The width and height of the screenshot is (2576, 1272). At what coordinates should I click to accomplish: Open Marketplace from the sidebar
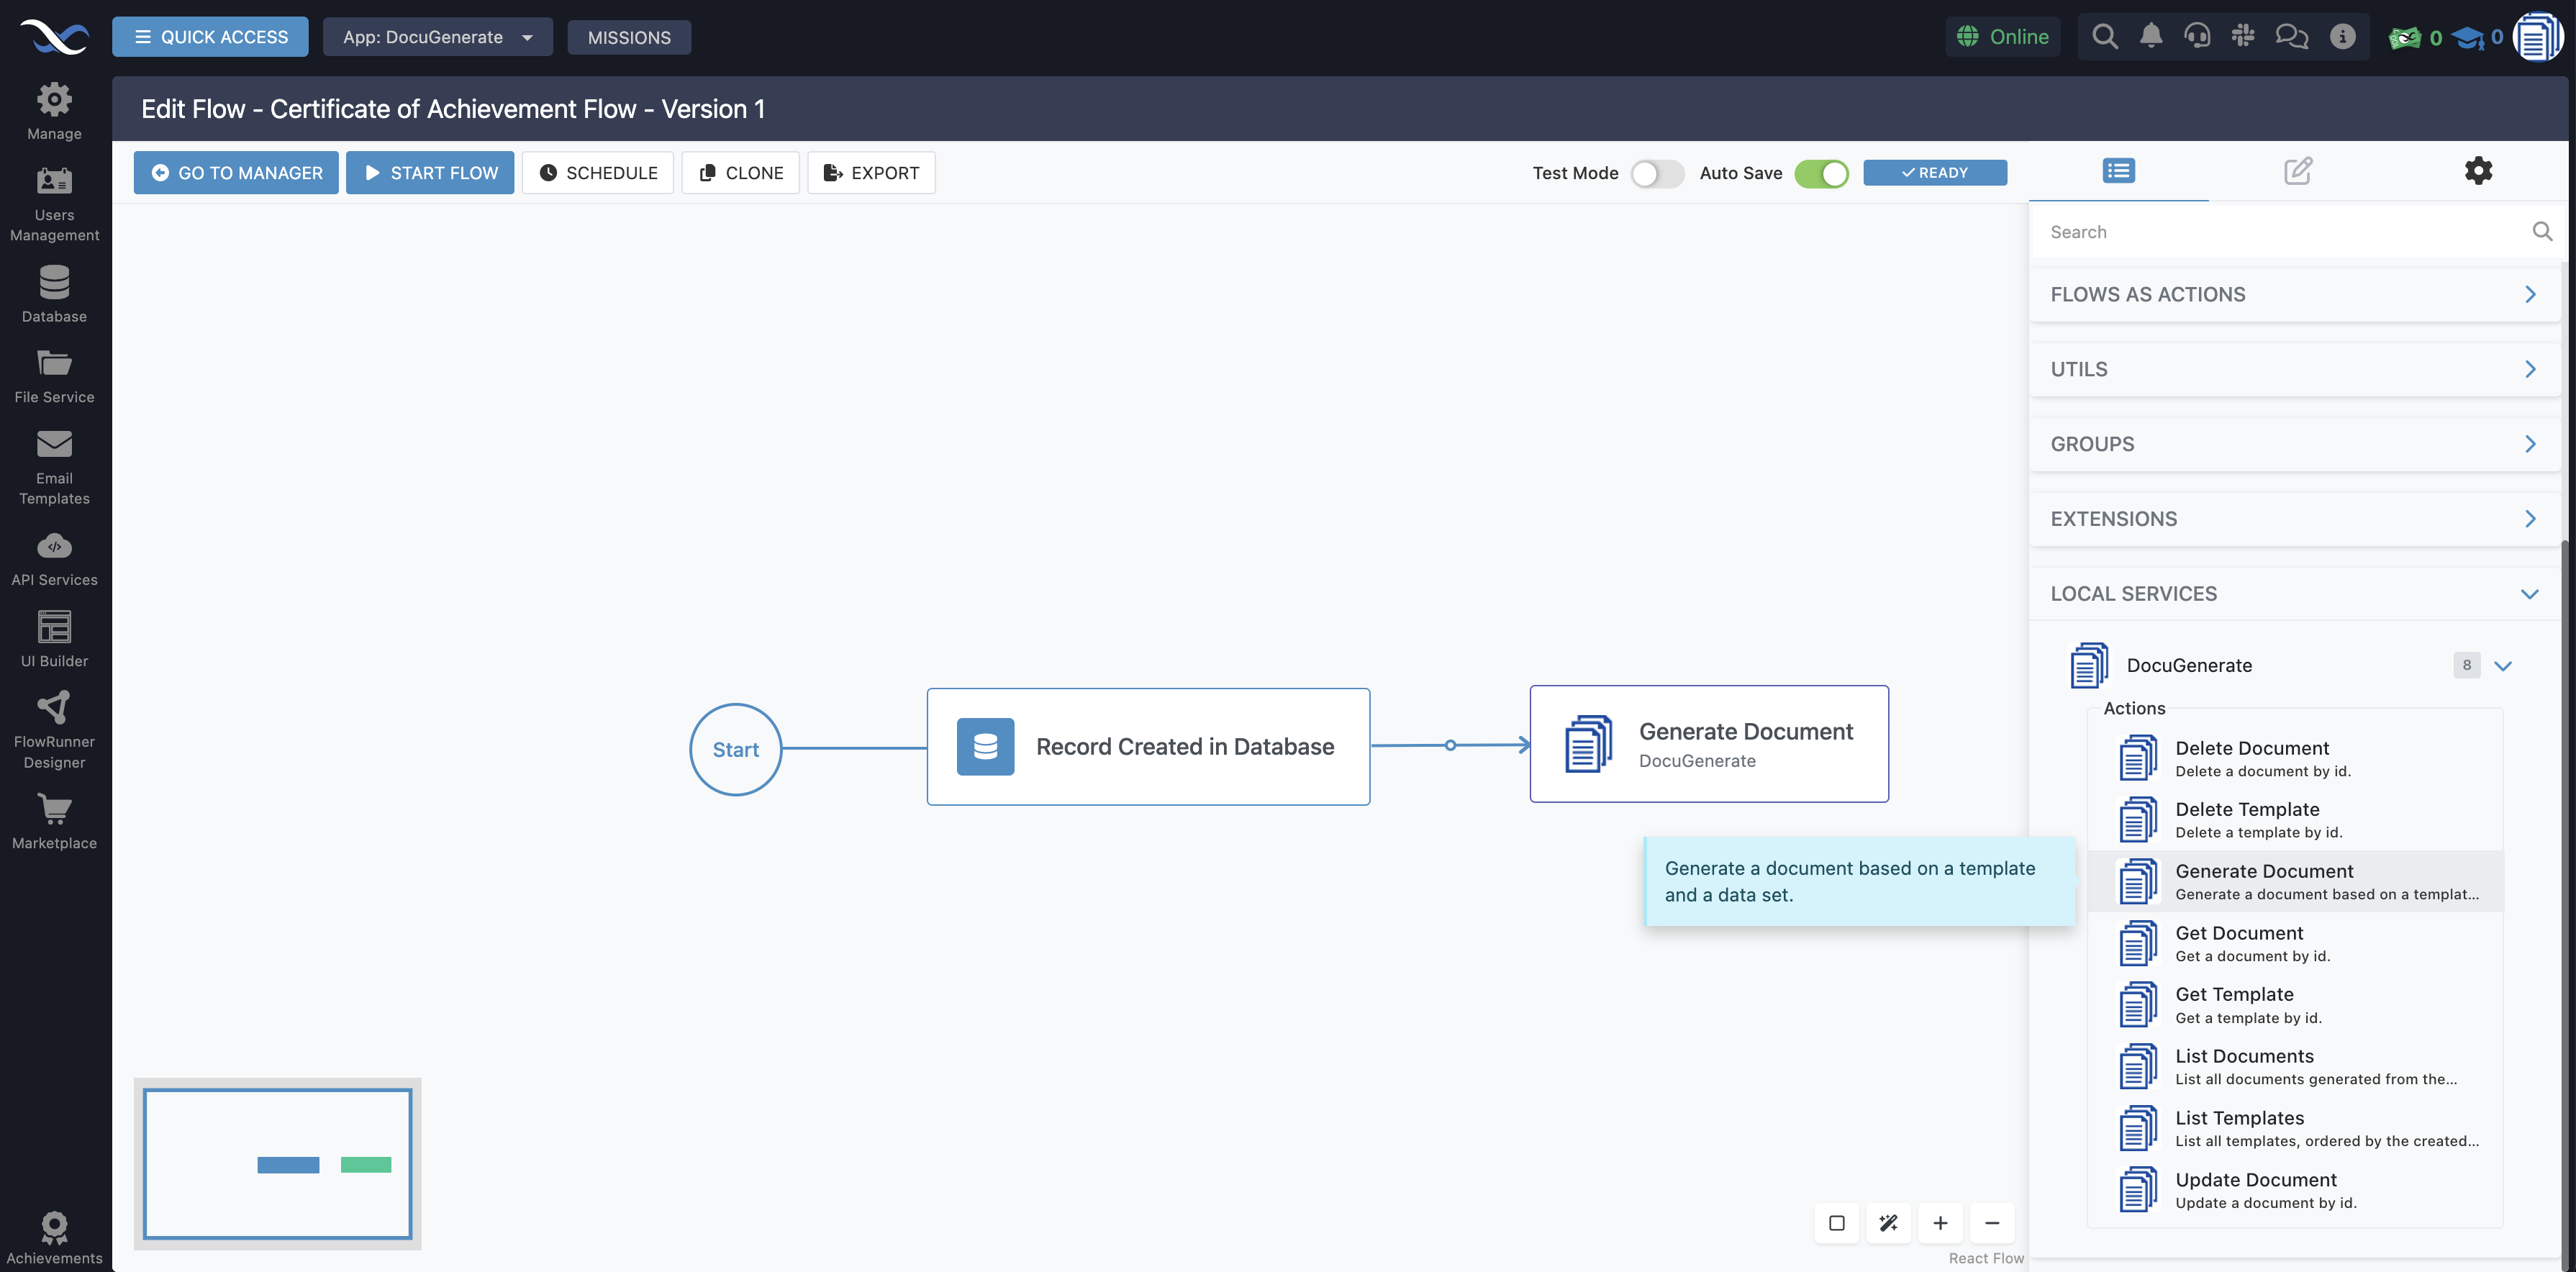(x=54, y=820)
